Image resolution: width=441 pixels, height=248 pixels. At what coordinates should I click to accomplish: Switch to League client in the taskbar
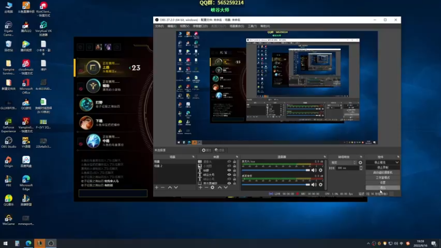pyautogui.click(x=40, y=243)
